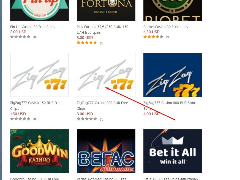Click the Pin Up Casino empty star rating
Image resolution: width=240 pixels, height=180 pixels.
point(20,37)
